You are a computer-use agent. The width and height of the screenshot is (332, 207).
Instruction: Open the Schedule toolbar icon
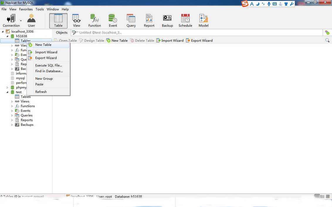pyautogui.click(x=185, y=20)
